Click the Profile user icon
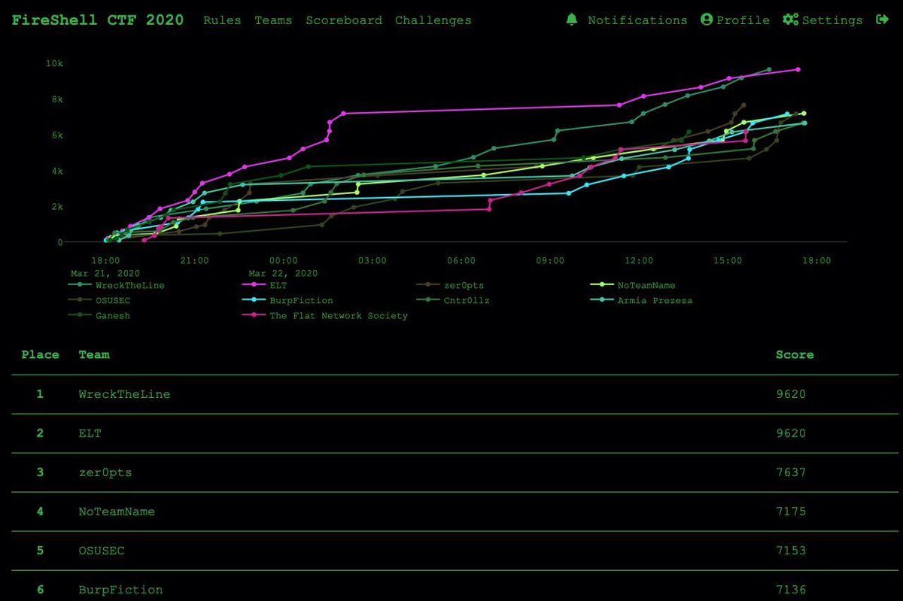This screenshot has height=601, width=903. tap(706, 20)
